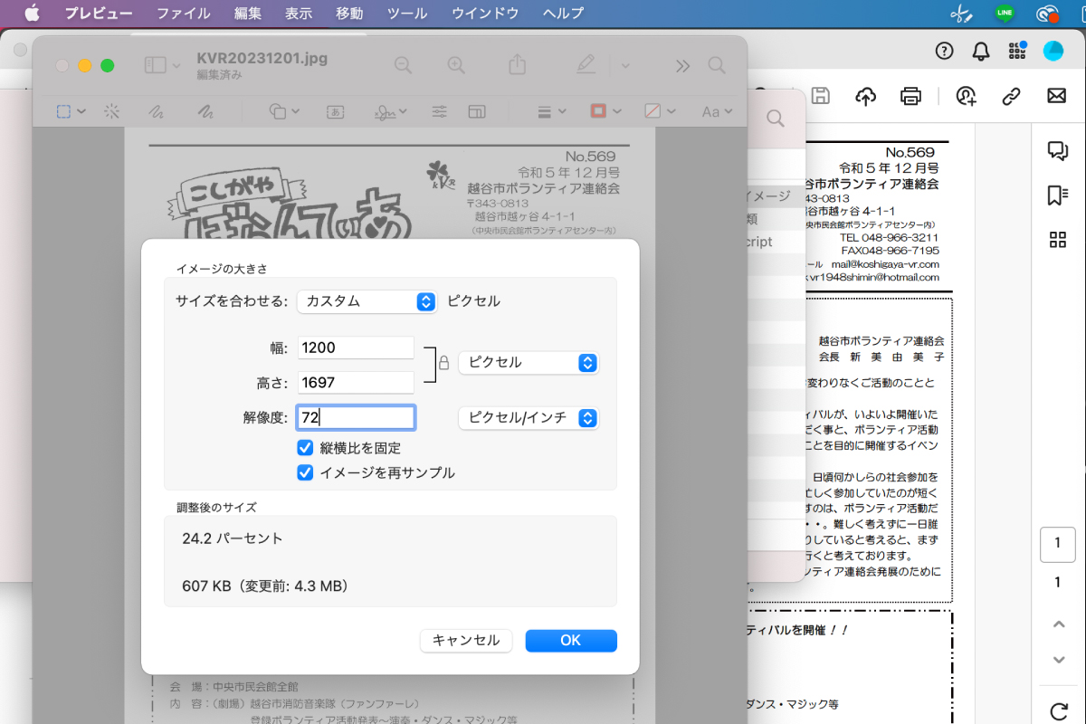Screen dimensions: 1086x724
Task: Open the サイズを合わせる カスタム dropdown
Action: pos(367,301)
